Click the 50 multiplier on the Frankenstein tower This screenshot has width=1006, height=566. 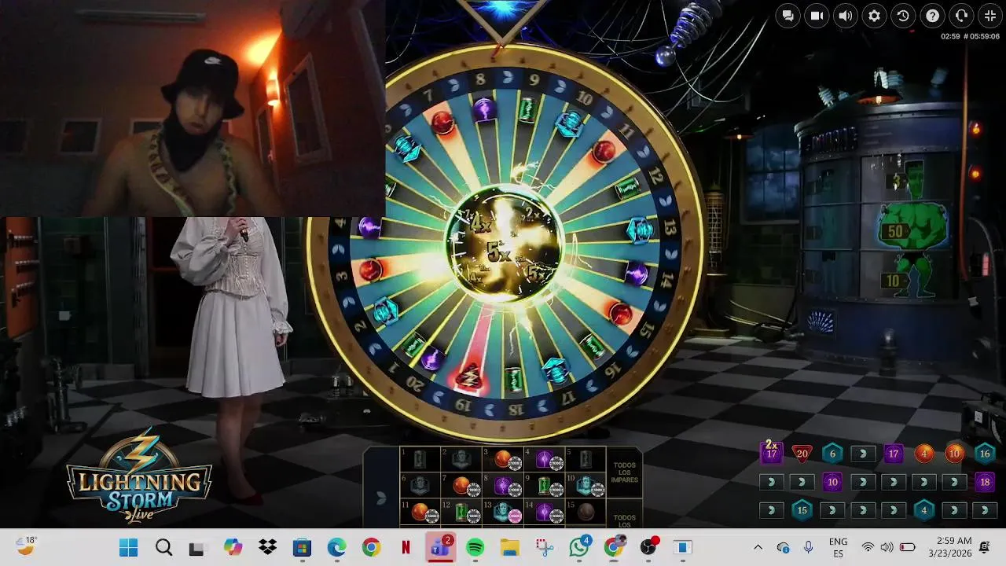click(895, 231)
